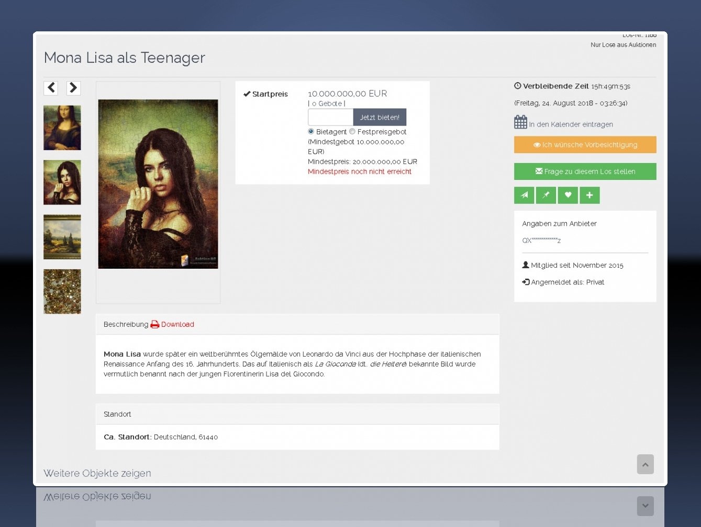Click the Angaben zum Anbieter heading

559,224
